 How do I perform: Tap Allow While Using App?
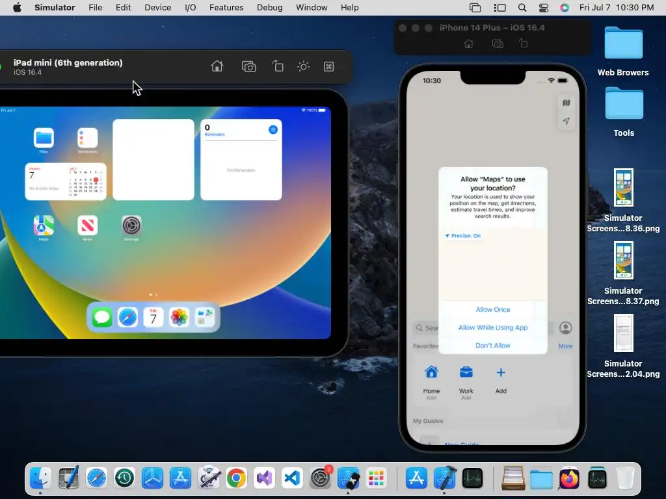[493, 327]
